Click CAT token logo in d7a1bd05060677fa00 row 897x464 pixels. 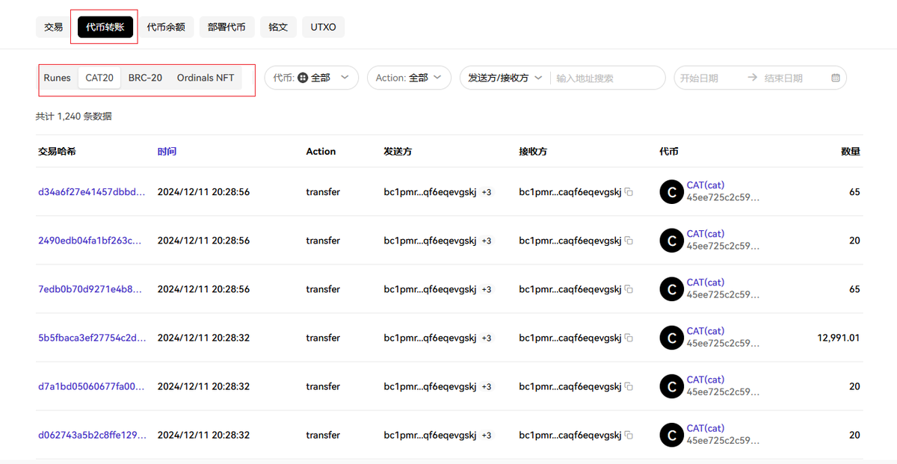(x=671, y=386)
